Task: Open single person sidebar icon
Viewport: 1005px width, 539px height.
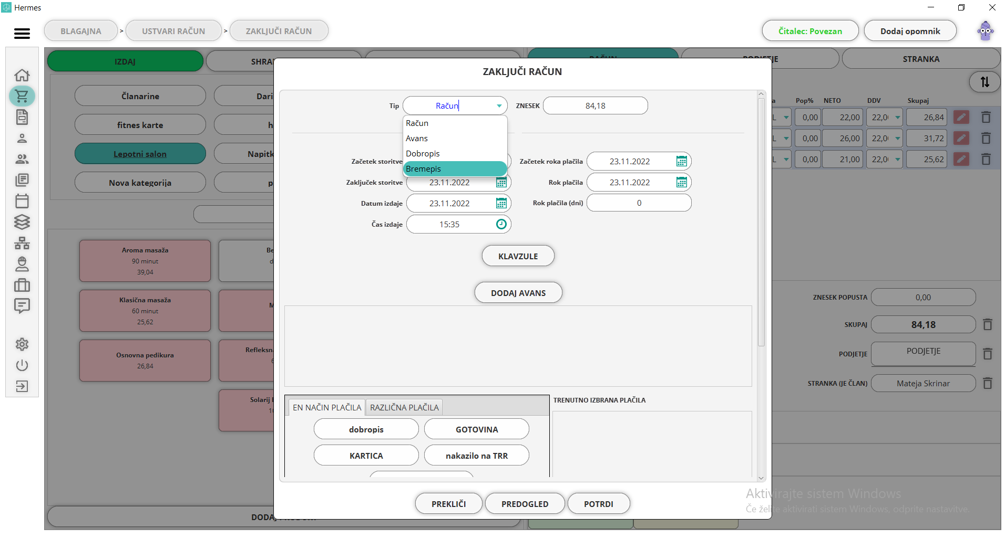Action: (x=22, y=138)
